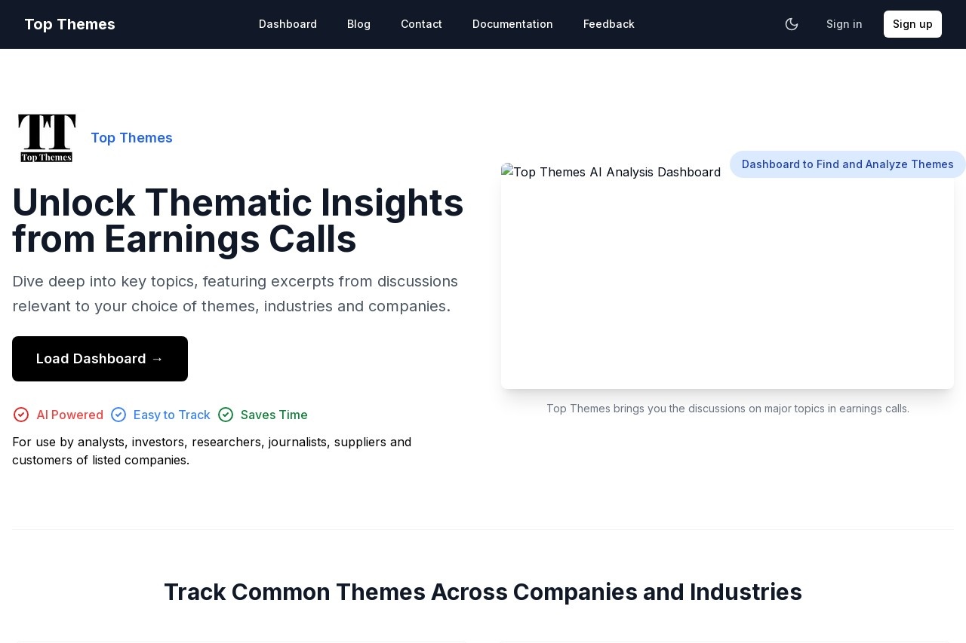Open the Feedback nav link
Screen dimensions: 966x643
pyautogui.click(x=609, y=24)
